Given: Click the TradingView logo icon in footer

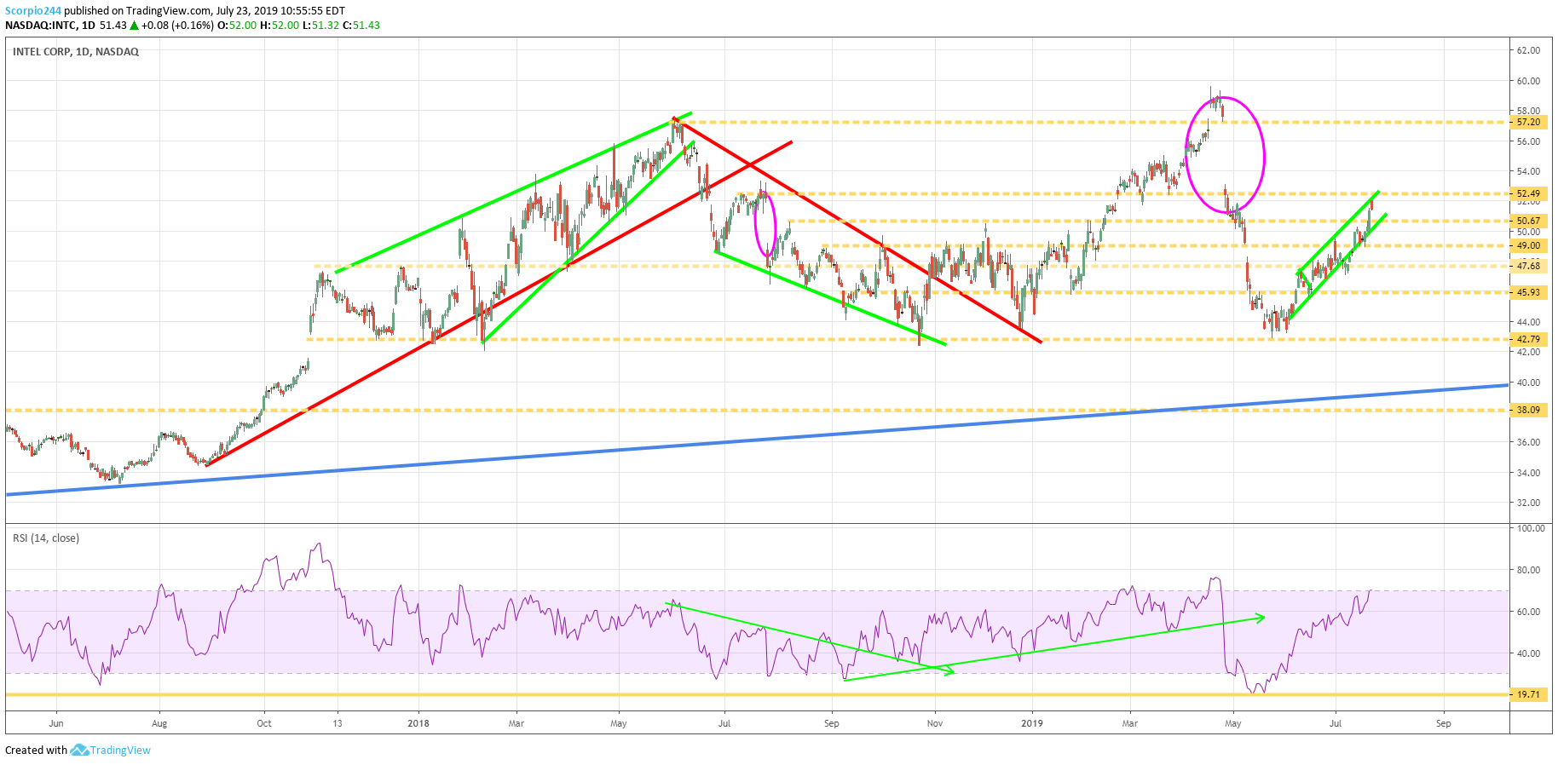Looking at the screenshot, I should pos(79,750).
